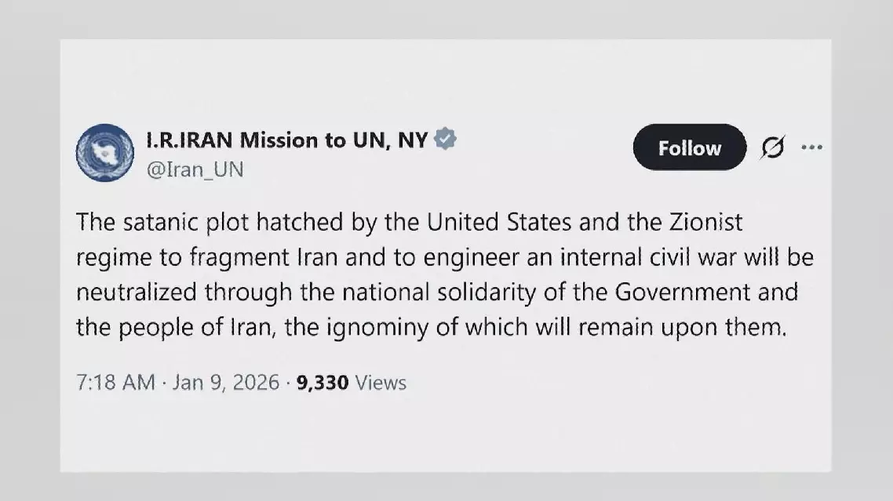The height and width of the screenshot is (501, 893).
Task: Open the I.R.IRAN Mission to UN, NY name
Action: point(287,141)
